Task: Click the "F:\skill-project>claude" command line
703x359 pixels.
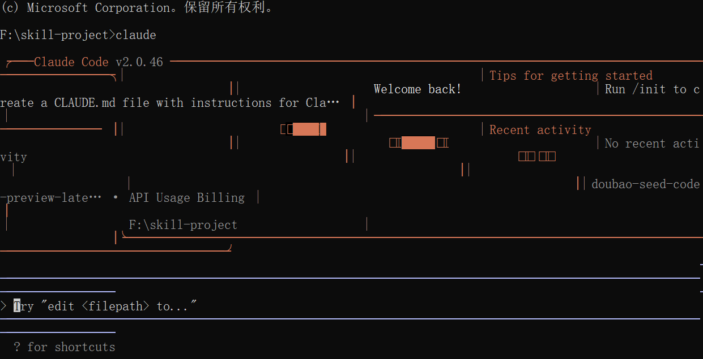Action: point(78,35)
